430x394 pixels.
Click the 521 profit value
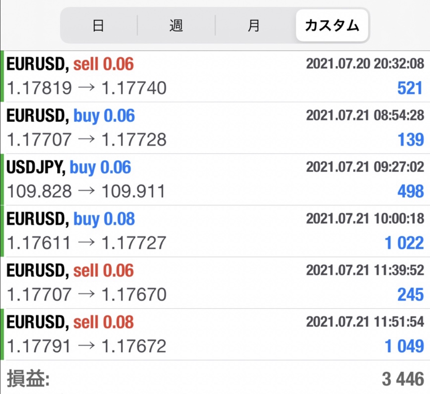click(411, 88)
